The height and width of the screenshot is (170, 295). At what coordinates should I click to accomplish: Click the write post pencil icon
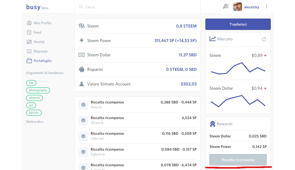point(226,6)
